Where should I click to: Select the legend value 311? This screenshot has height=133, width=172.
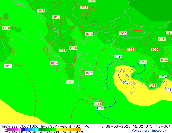pos(70,132)
